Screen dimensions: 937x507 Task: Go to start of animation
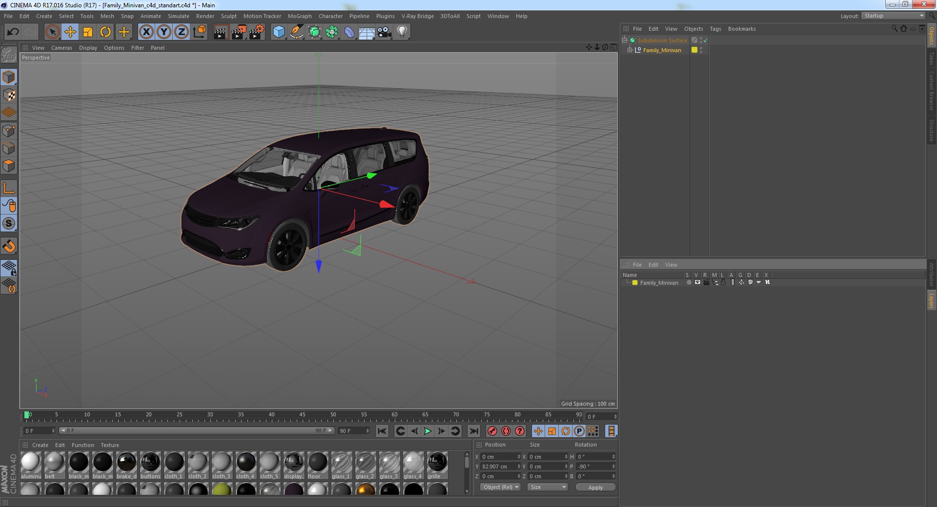point(382,431)
